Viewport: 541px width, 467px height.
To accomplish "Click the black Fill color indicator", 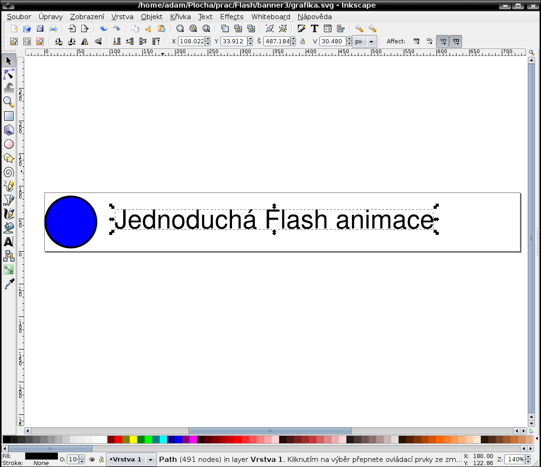I will pyautogui.click(x=42, y=456).
